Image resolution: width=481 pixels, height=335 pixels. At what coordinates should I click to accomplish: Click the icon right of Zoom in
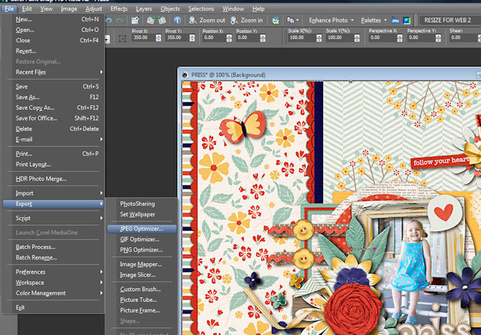pos(276,20)
